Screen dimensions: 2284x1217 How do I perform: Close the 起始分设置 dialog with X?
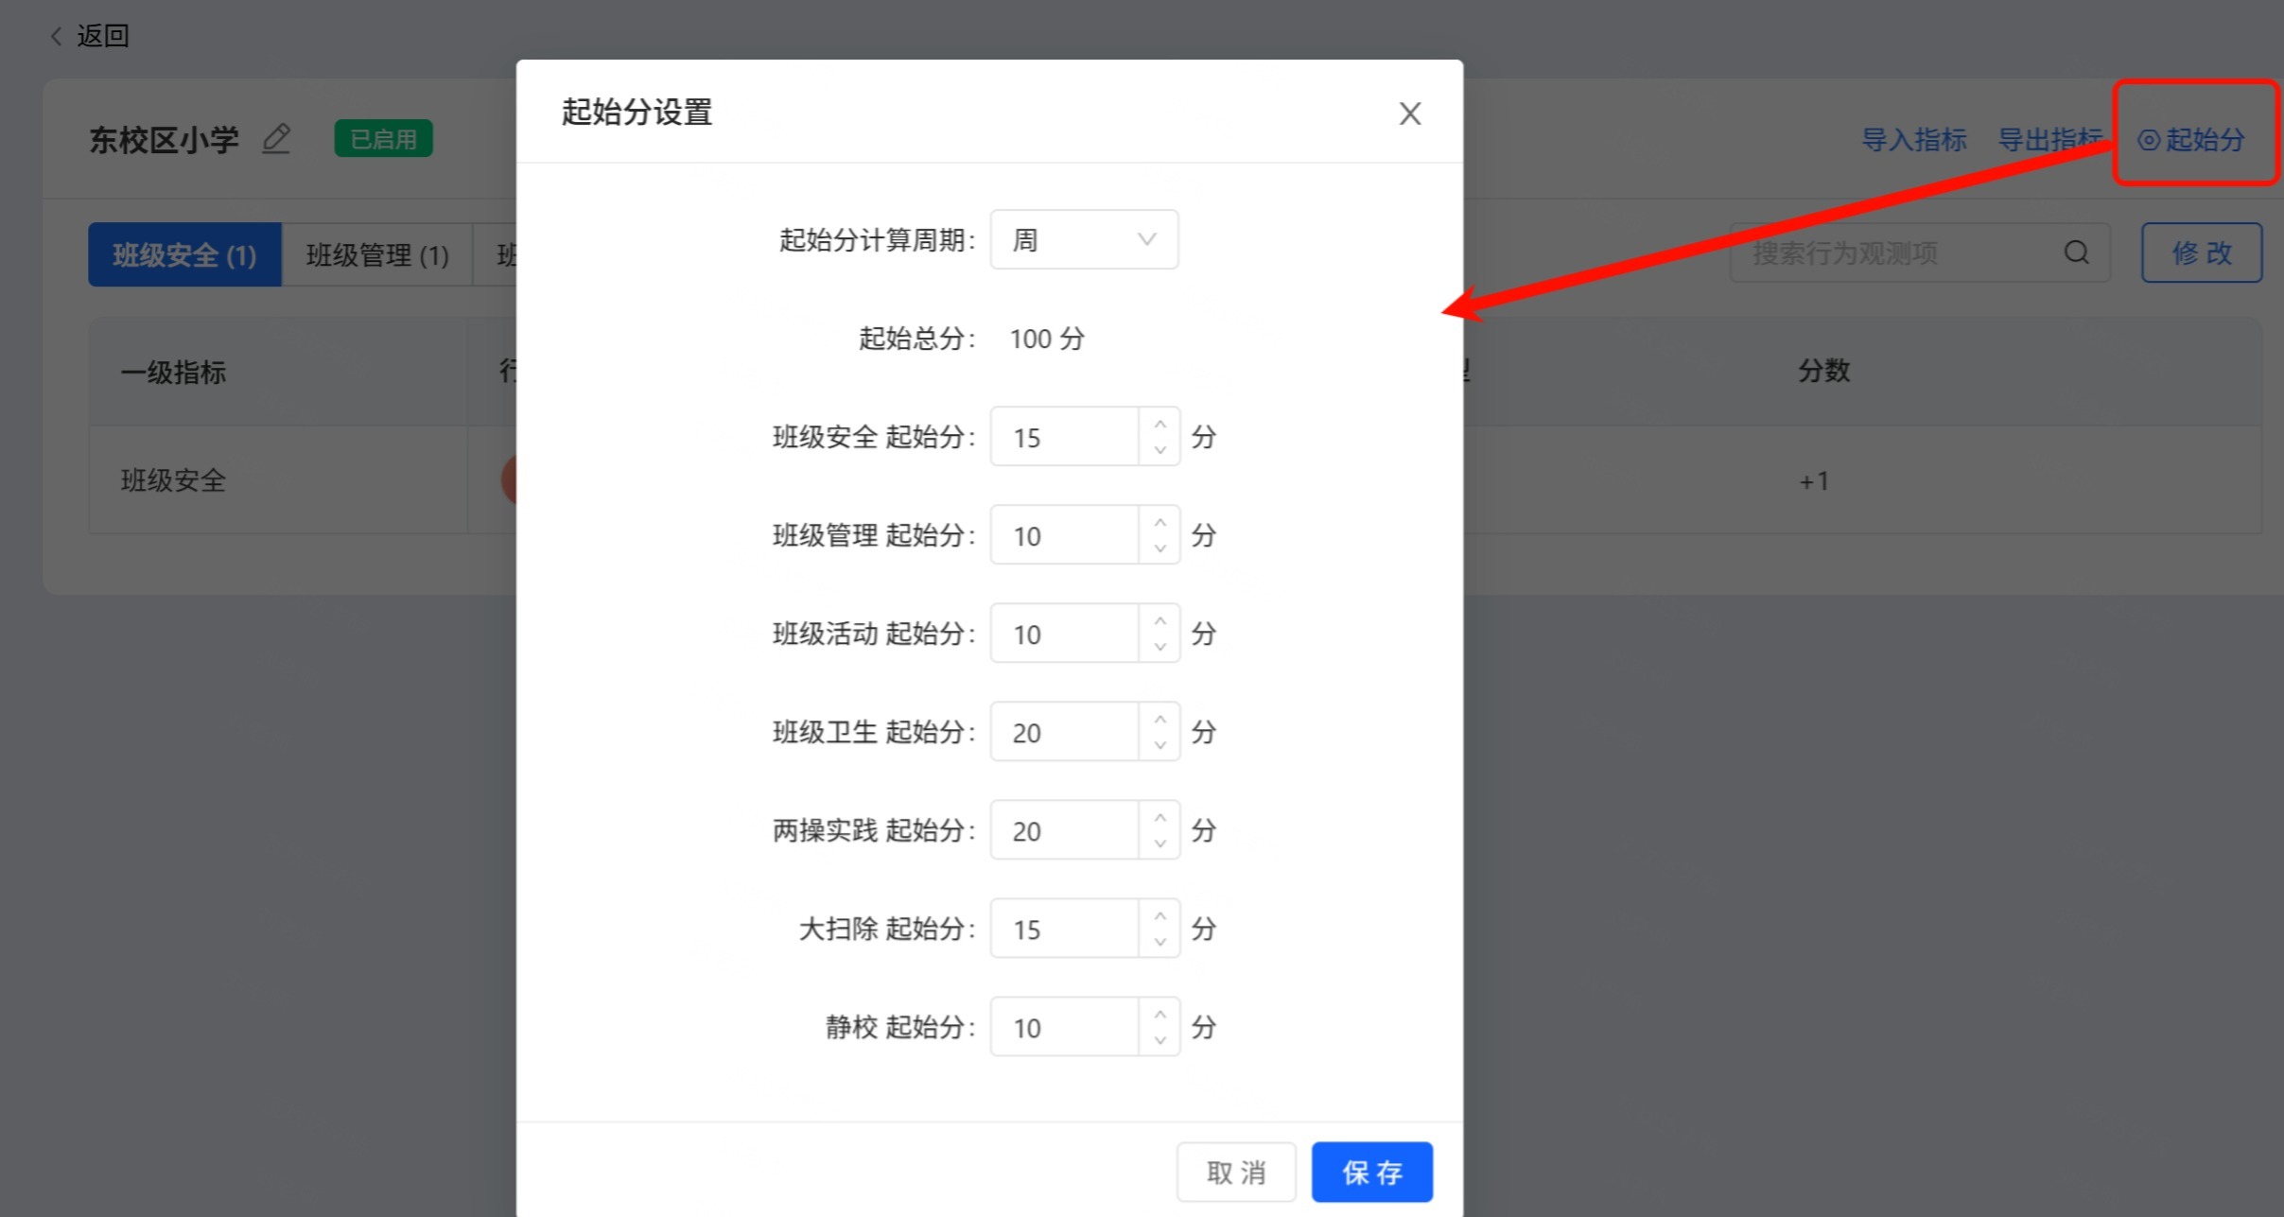pos(1409,113)
